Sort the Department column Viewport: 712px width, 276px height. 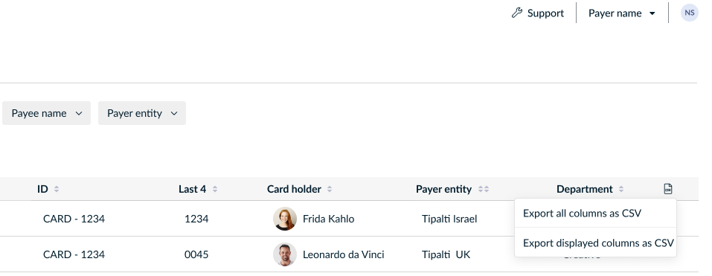tap(621, 189)
